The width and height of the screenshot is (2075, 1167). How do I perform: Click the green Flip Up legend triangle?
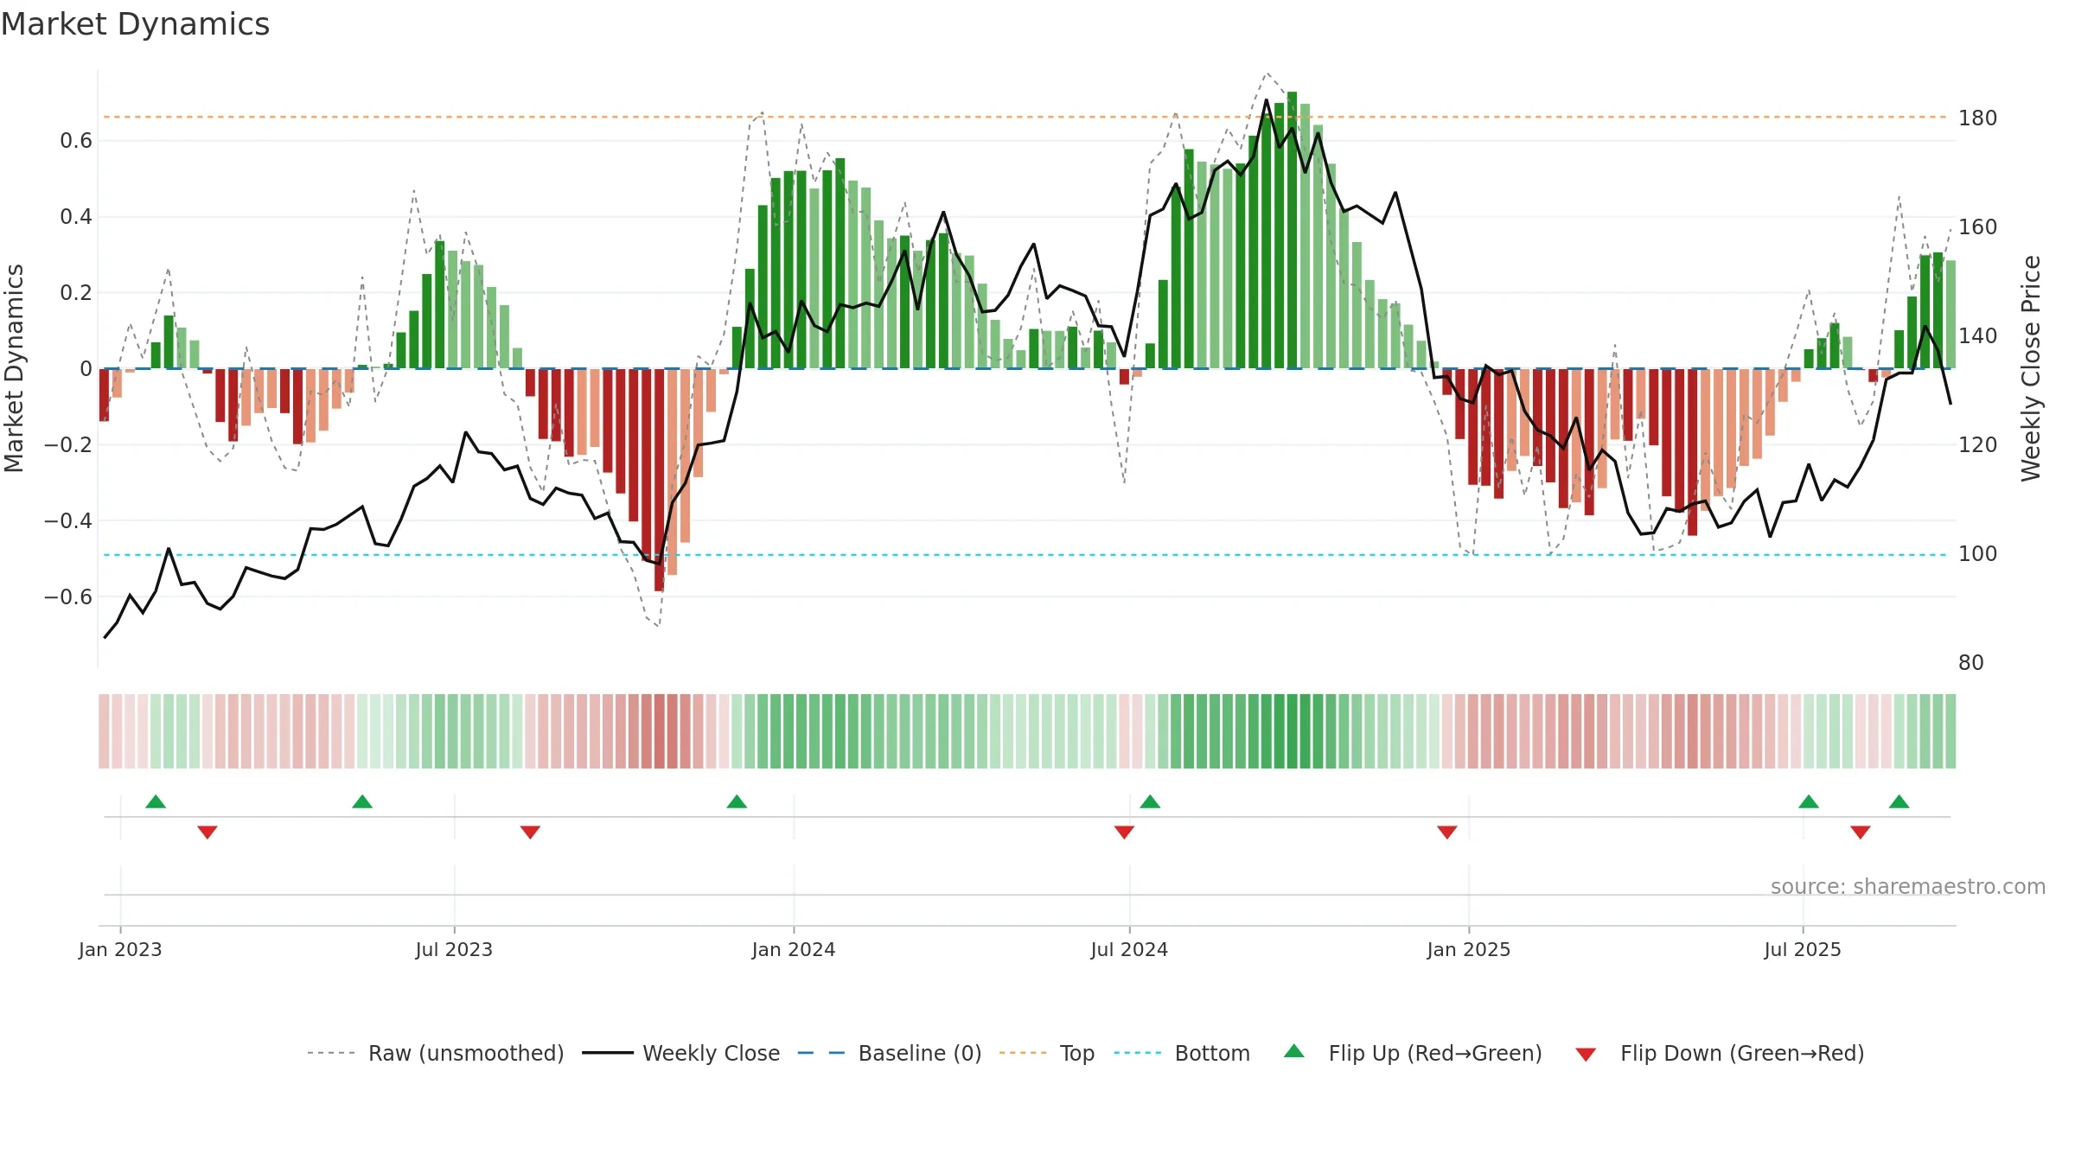coord(1294,1051)
